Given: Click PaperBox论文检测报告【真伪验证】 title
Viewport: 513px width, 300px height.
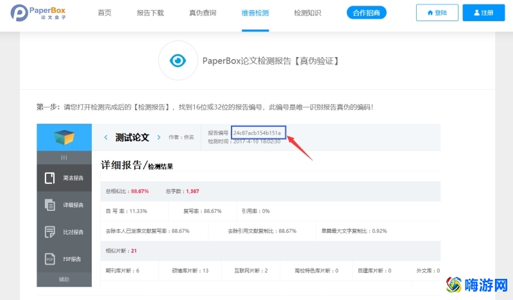Looking at the screenshot, I should (x=271, y=61).
